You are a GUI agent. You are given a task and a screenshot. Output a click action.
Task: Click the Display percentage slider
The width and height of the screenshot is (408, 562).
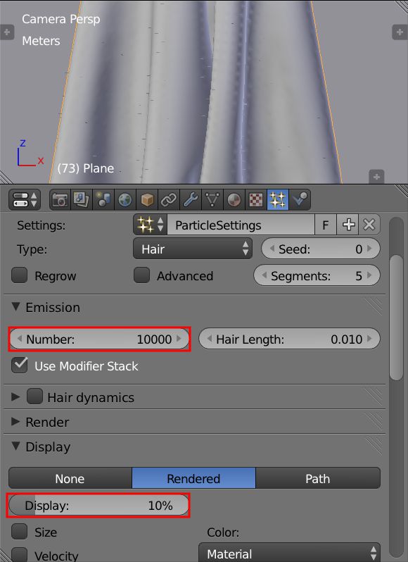(98, 506)
